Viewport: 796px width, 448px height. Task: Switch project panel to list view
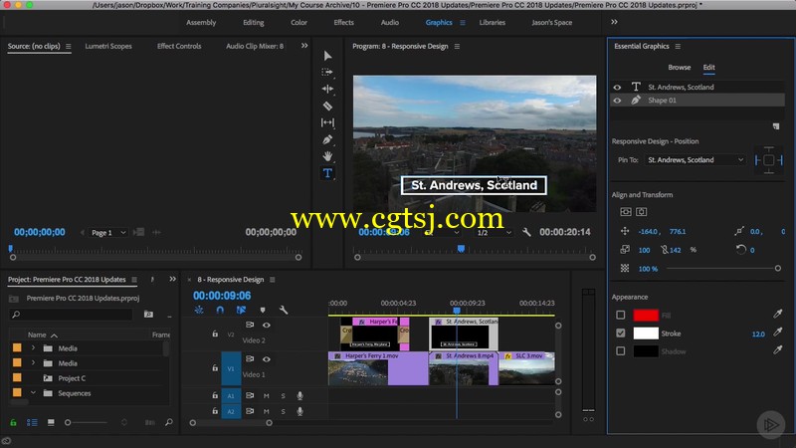click(32, 422)
